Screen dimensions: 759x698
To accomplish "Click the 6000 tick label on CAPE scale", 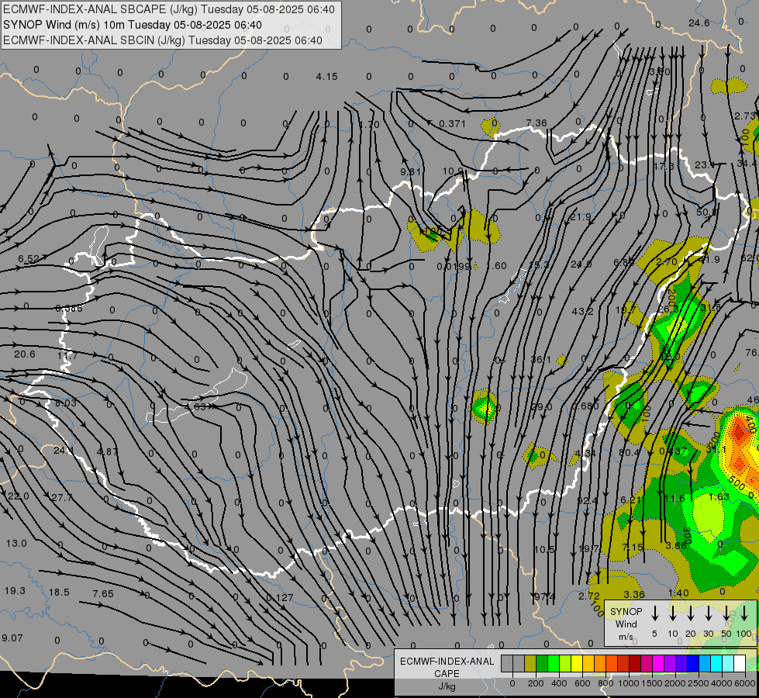I will click(x=745, y=683).
